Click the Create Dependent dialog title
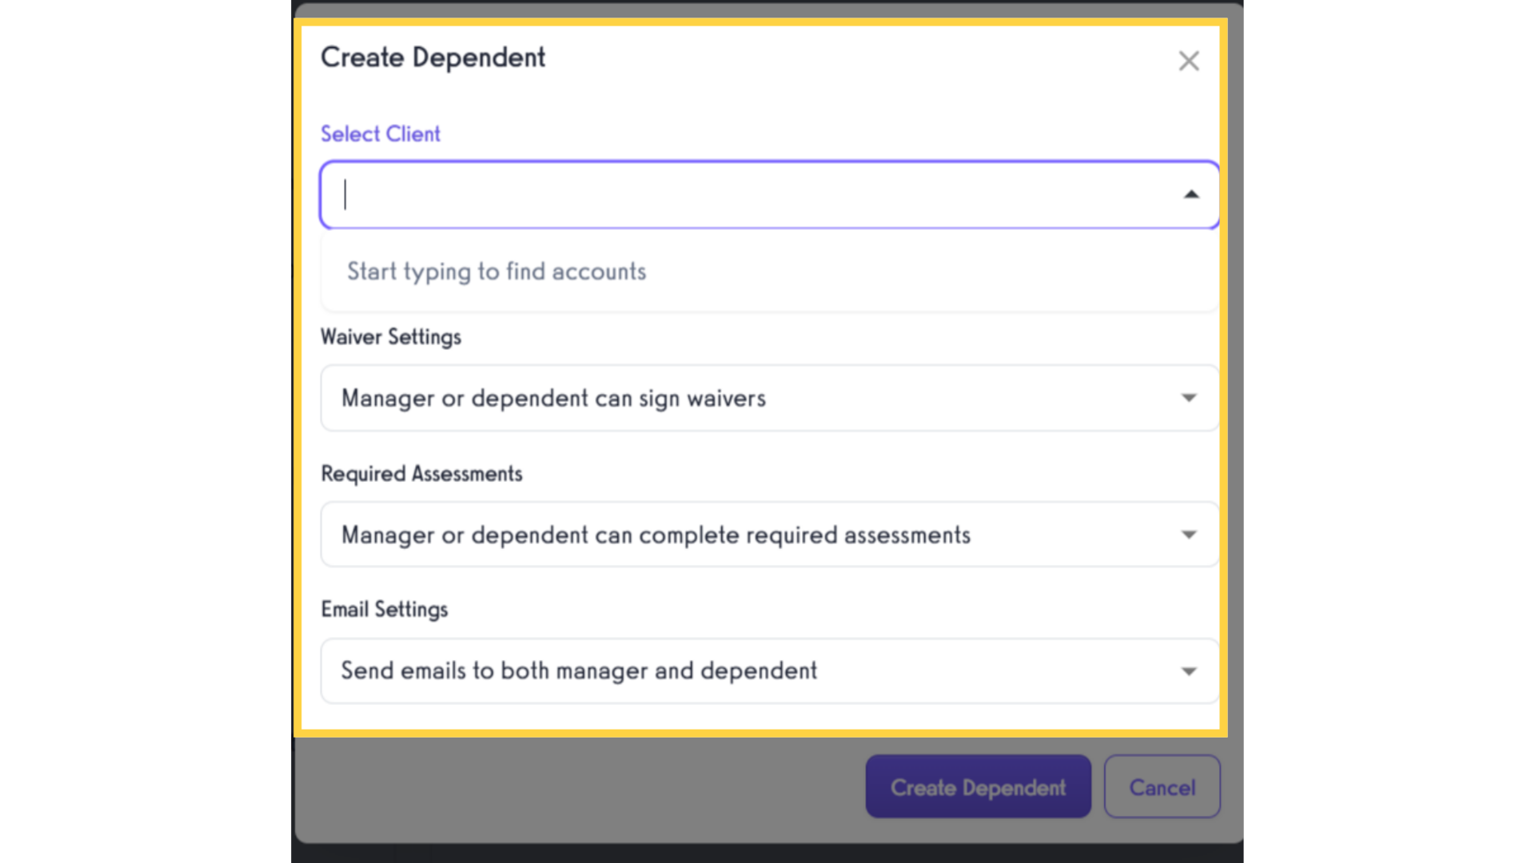The width and height of the screenshot is (1535, 863). click(x=433, y=58)
